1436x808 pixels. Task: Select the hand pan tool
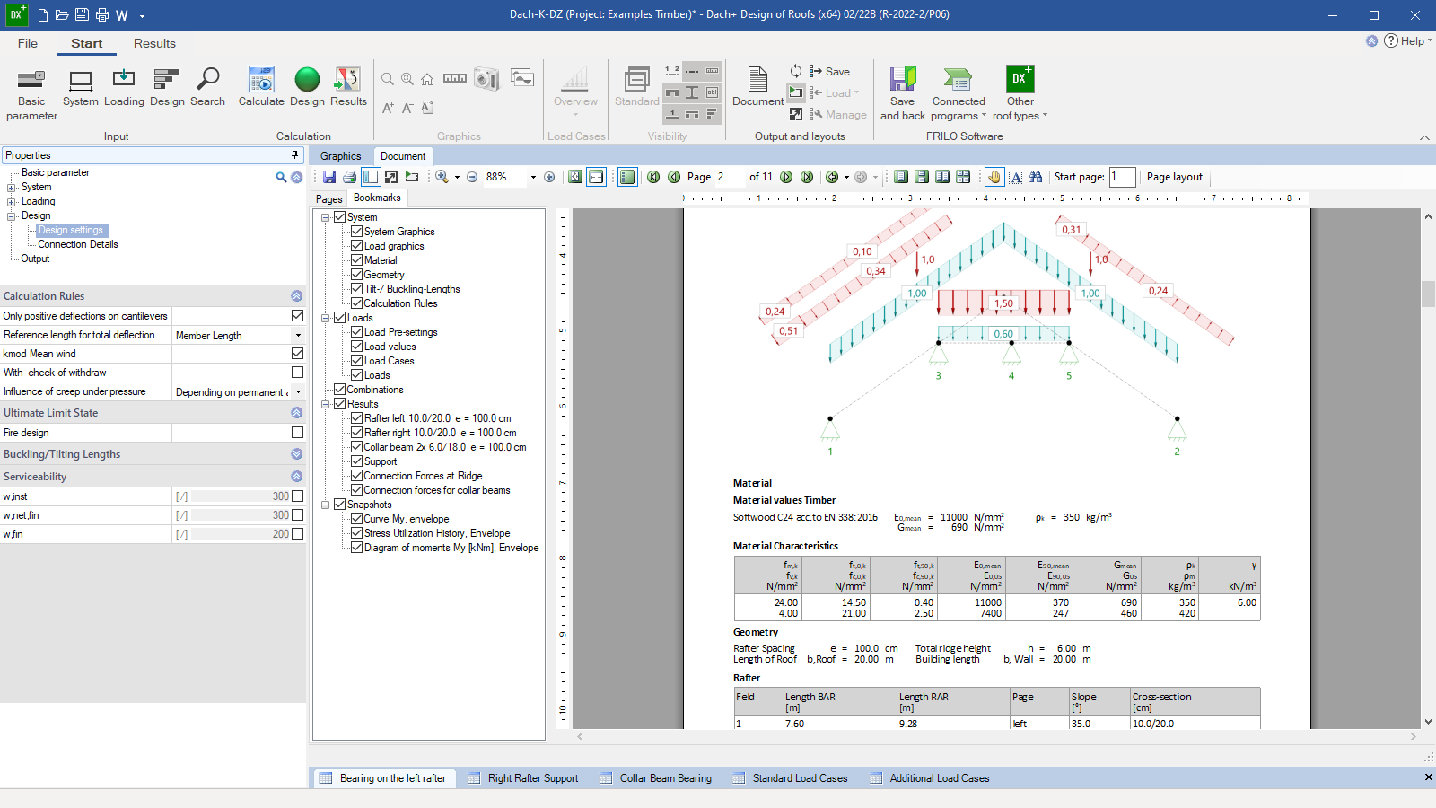point(994,177)
